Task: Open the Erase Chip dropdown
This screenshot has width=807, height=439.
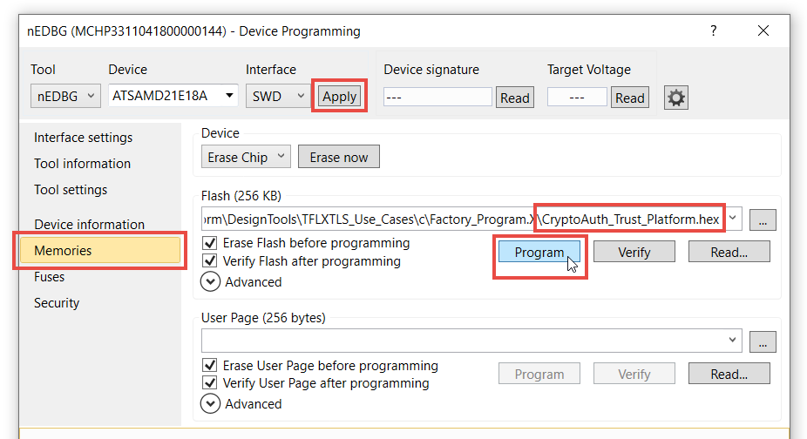Action: (x=245, y=158)
